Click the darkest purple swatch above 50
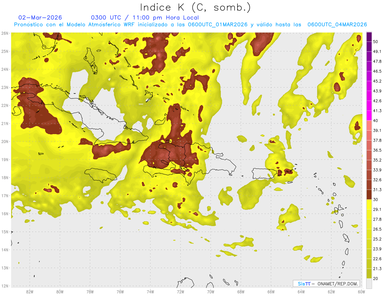Image resolution: width=384 pixels, height=296 pixels. 369,37
